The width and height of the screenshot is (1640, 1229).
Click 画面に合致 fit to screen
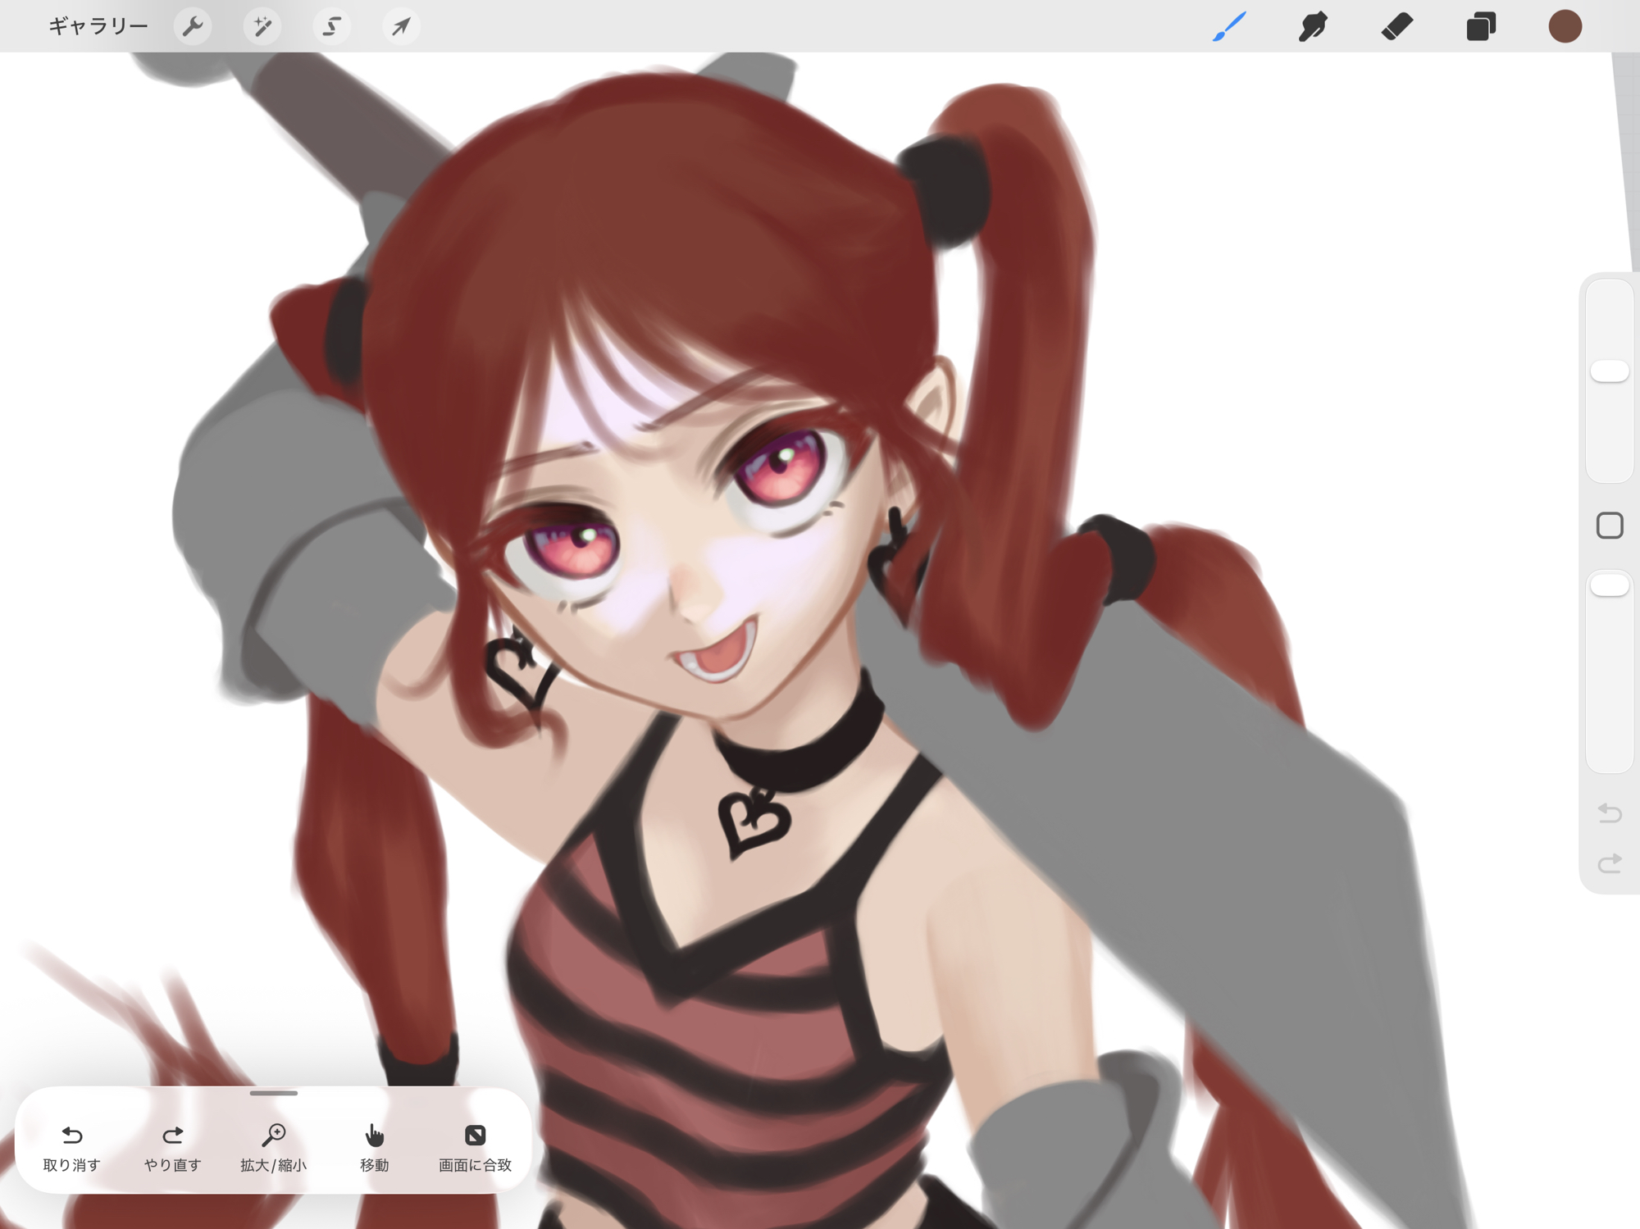(x=475, y=1145)
